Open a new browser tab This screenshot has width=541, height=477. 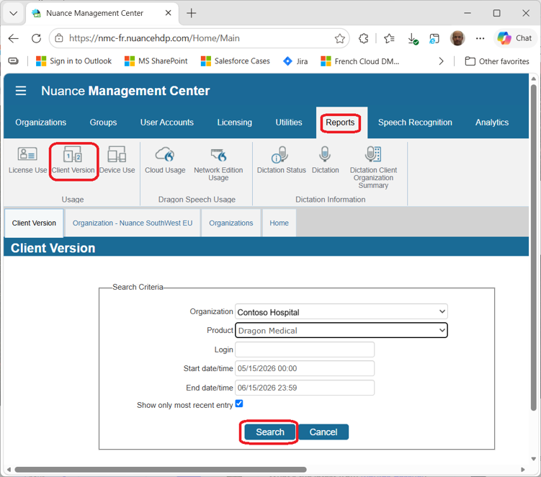[191, 13]
